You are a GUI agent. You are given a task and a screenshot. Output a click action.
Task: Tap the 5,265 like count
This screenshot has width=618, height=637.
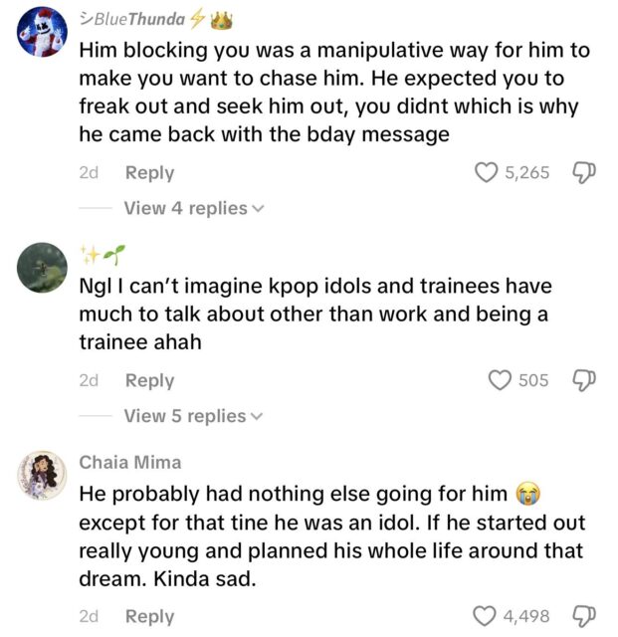coord(526,173)
